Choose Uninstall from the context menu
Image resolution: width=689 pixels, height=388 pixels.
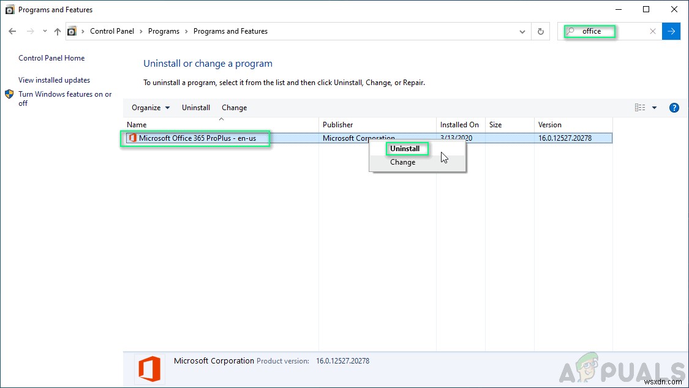tap(418, 149)
